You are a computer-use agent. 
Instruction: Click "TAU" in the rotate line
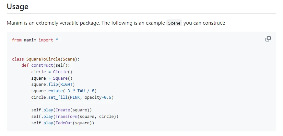(81, 91)
